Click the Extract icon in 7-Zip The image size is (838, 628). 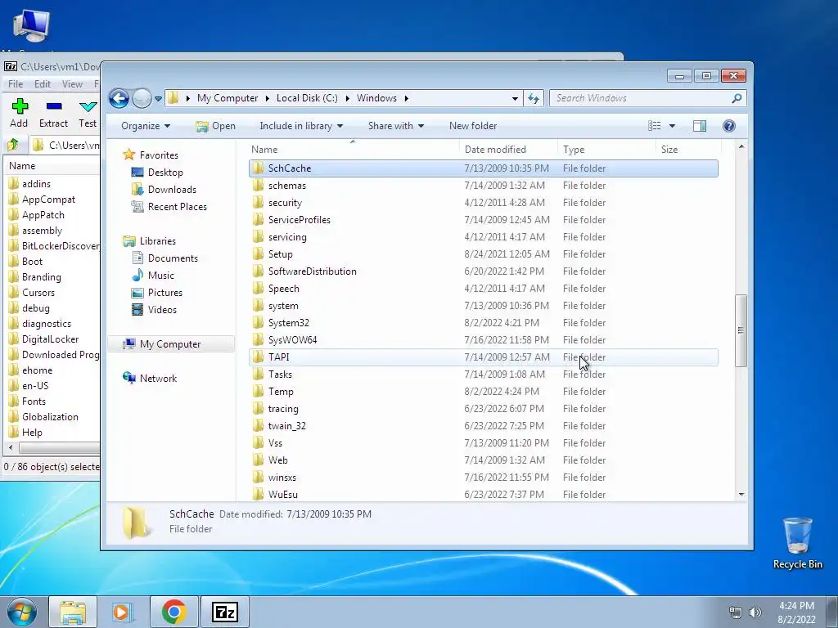pos(53,105)
